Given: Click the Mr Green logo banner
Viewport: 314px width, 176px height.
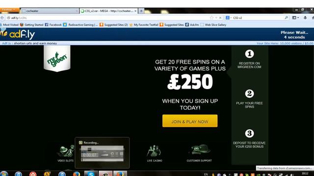Looking at the screenshot, I should click(57, 58).
